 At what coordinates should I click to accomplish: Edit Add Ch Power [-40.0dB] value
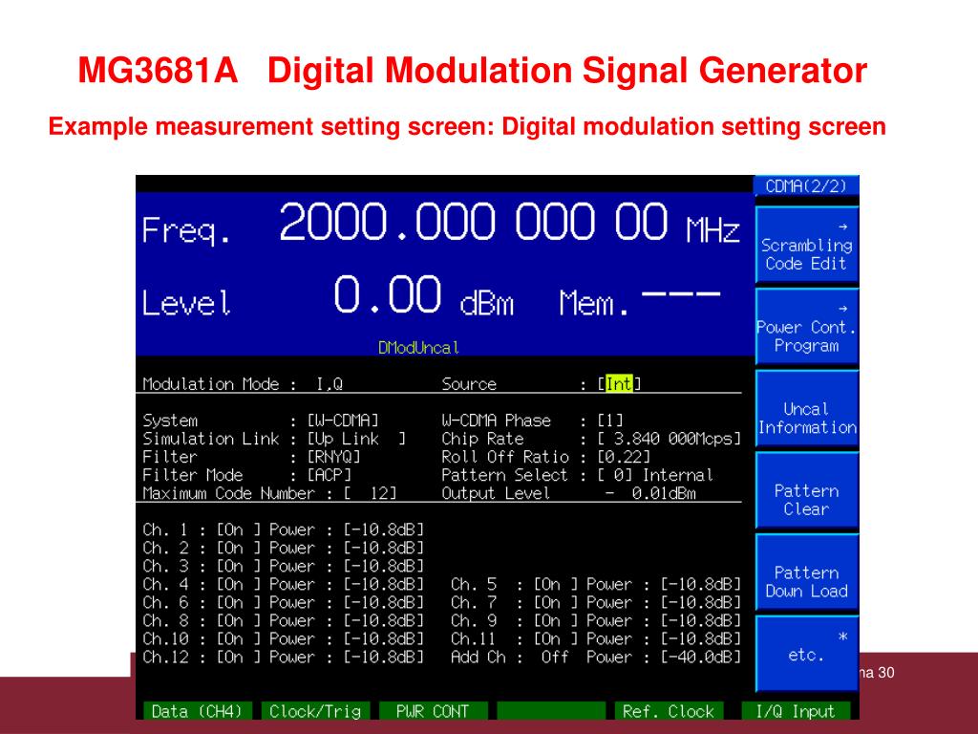coord(700,657)
